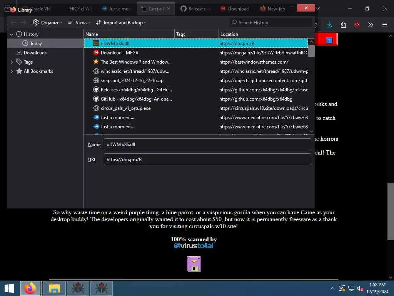Click MEGA icon beside Download entry

[x=96, y=52]
